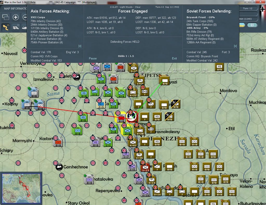Viewport: 266px width, 205px height.
Task: Select the orange 0=0 unit near Kastornoye
Action: point(58,142)
